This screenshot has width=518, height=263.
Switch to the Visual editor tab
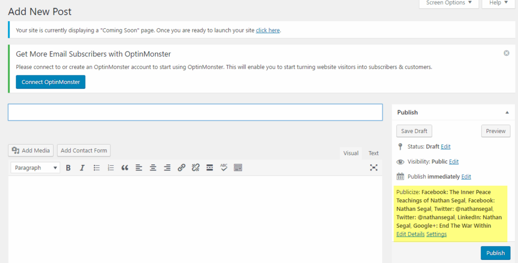pos(351,153)
